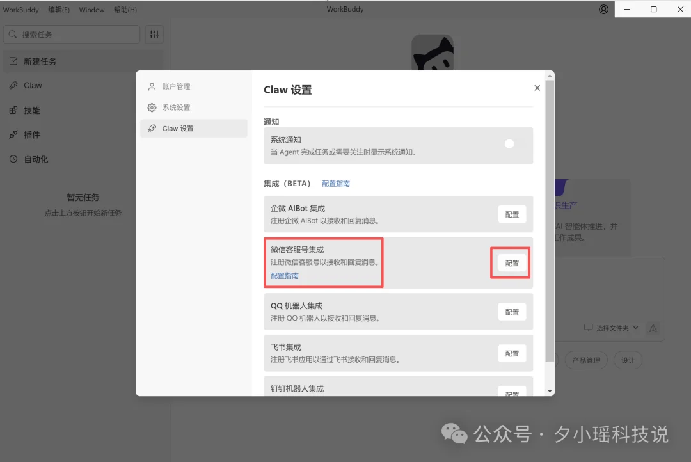
Task: Click the filter icon beside the search bar
Action: pos(154,34)
